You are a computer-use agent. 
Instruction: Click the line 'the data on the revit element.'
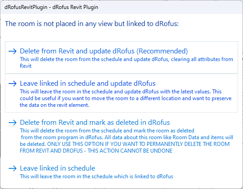[x=54, y=105]
